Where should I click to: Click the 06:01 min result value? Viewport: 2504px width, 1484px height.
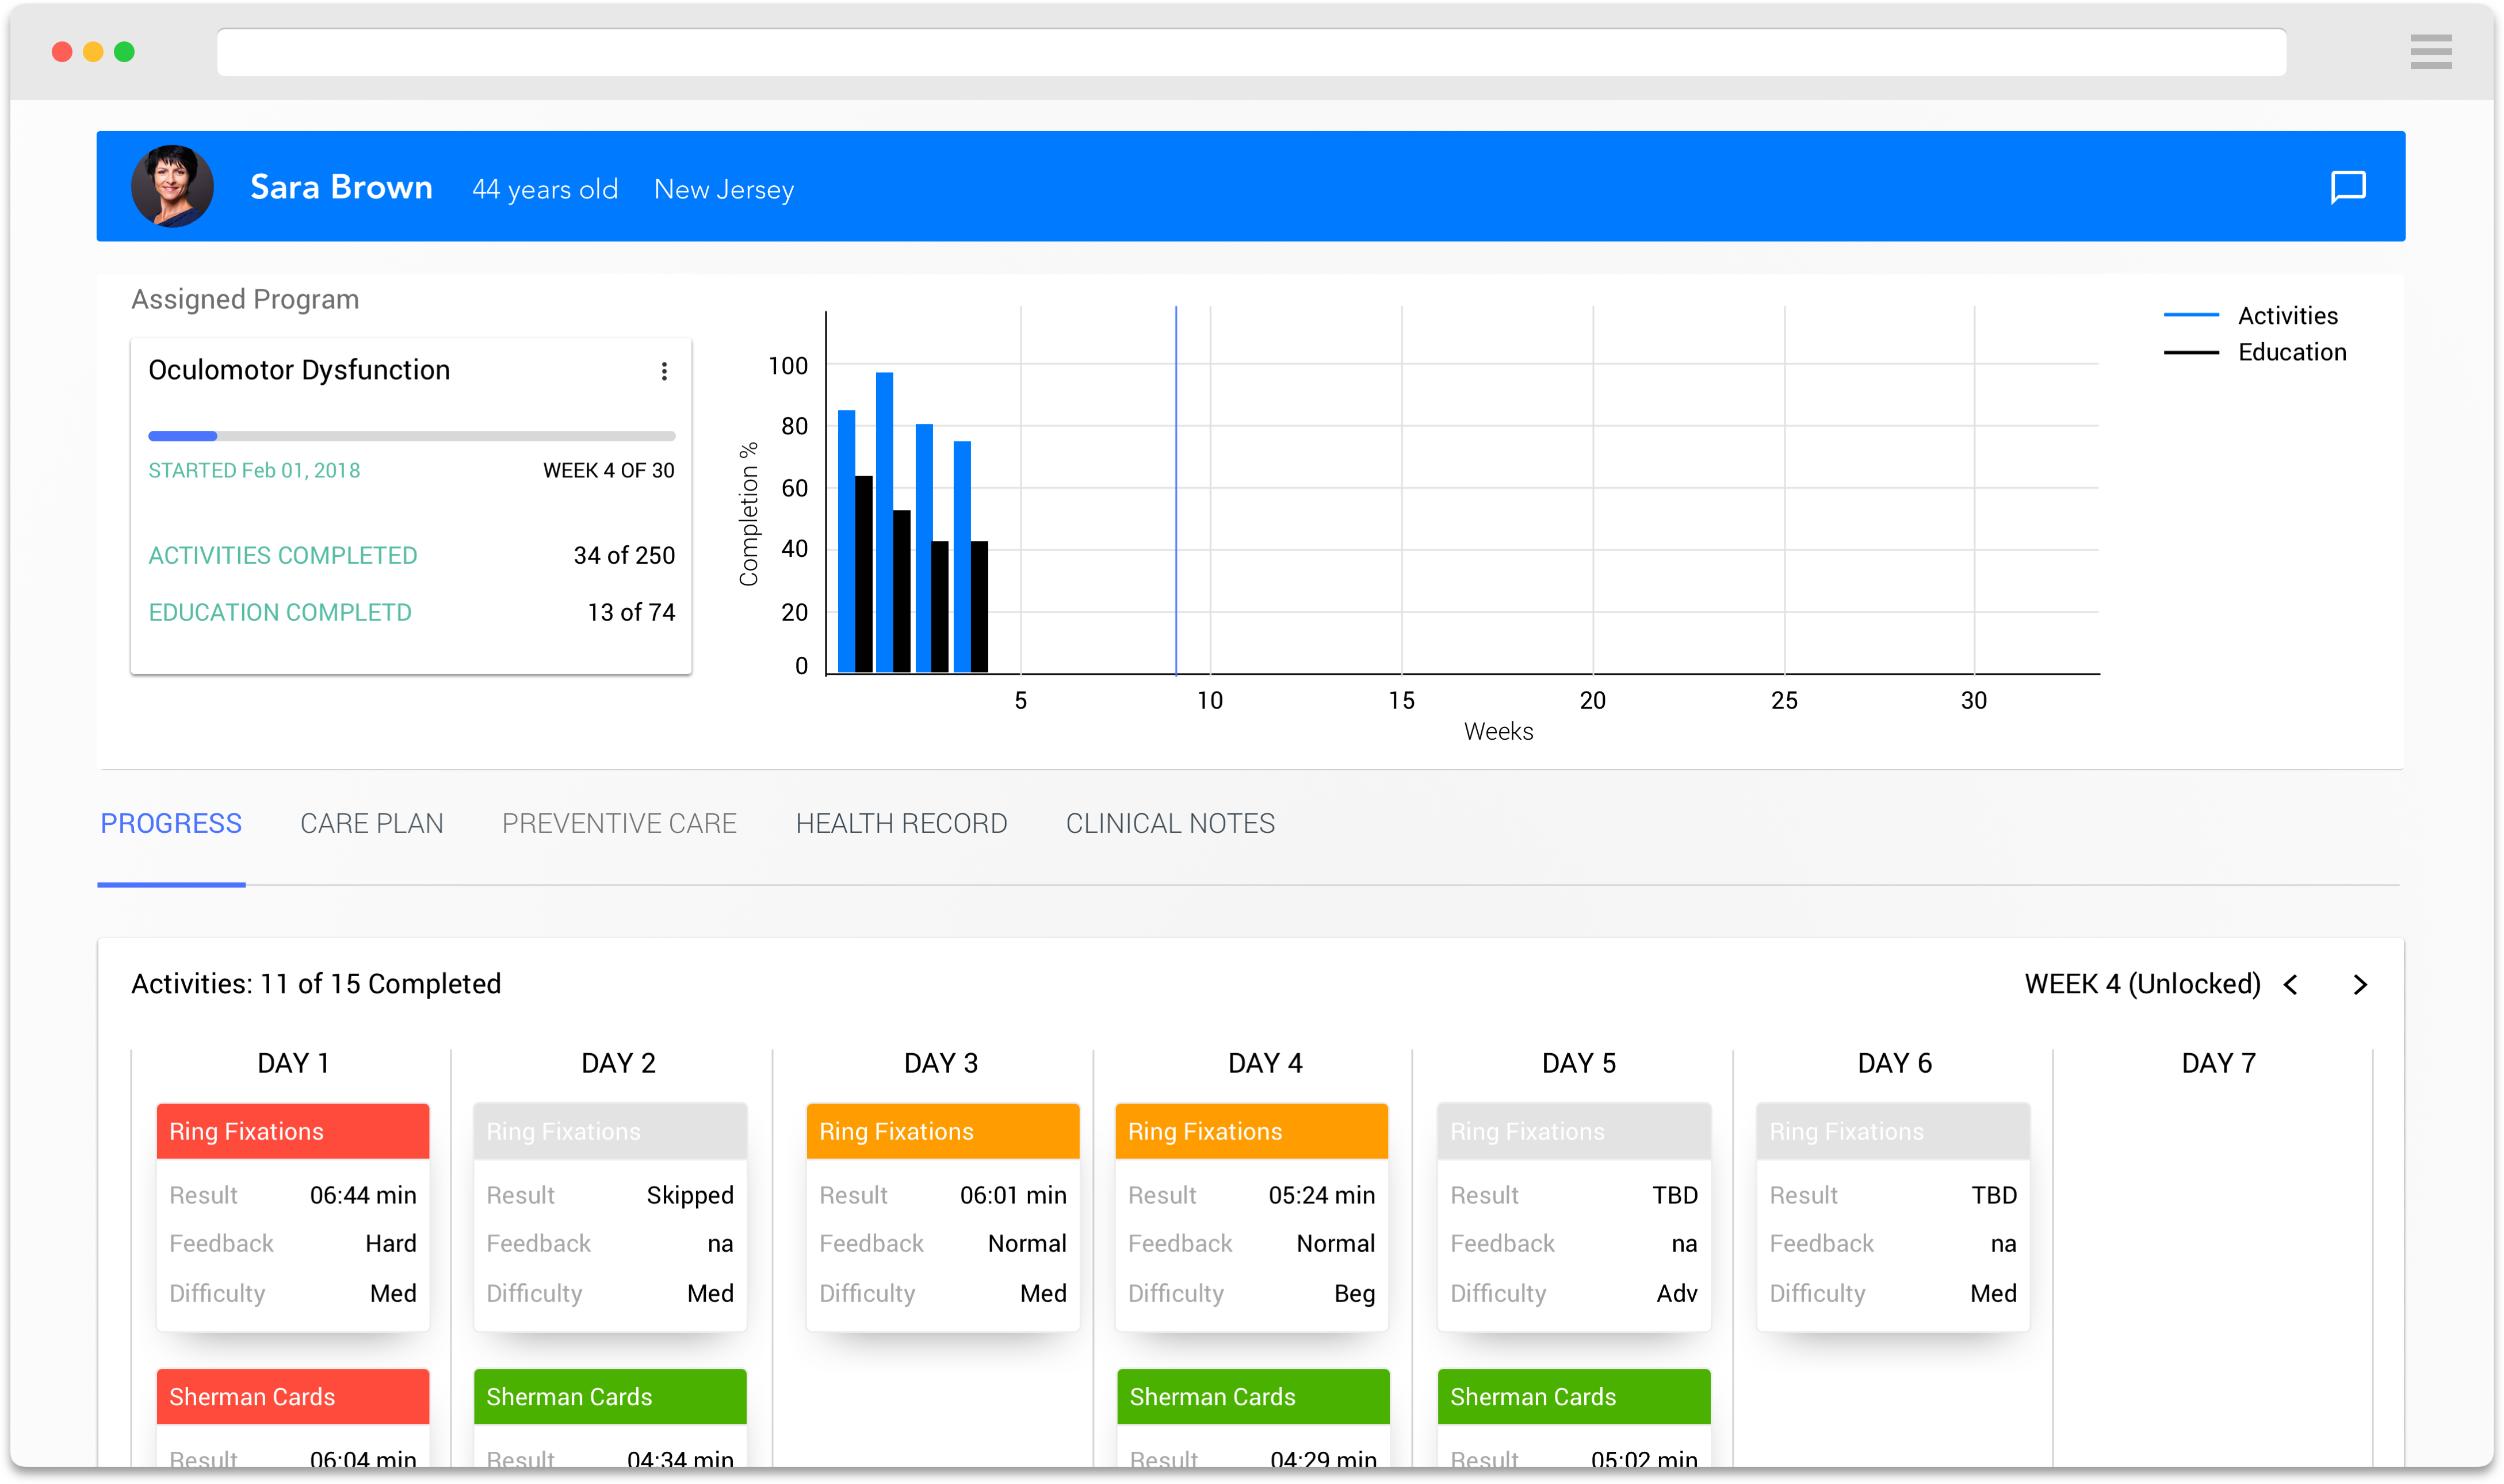tap(1013, 1195)
